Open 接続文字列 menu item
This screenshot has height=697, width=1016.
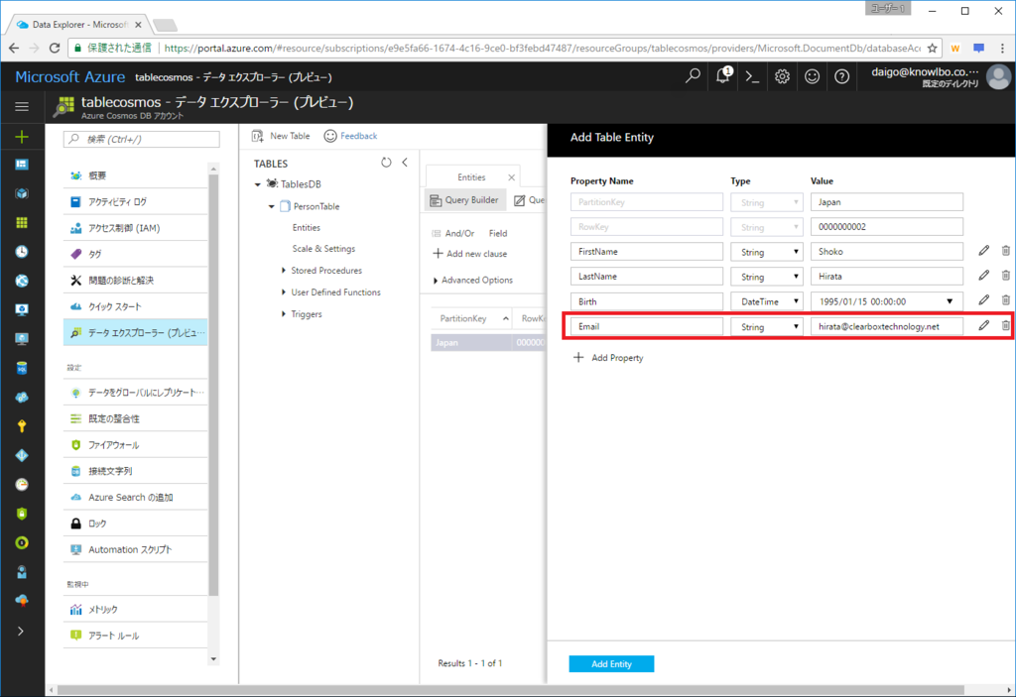click(x=135, y=471)
